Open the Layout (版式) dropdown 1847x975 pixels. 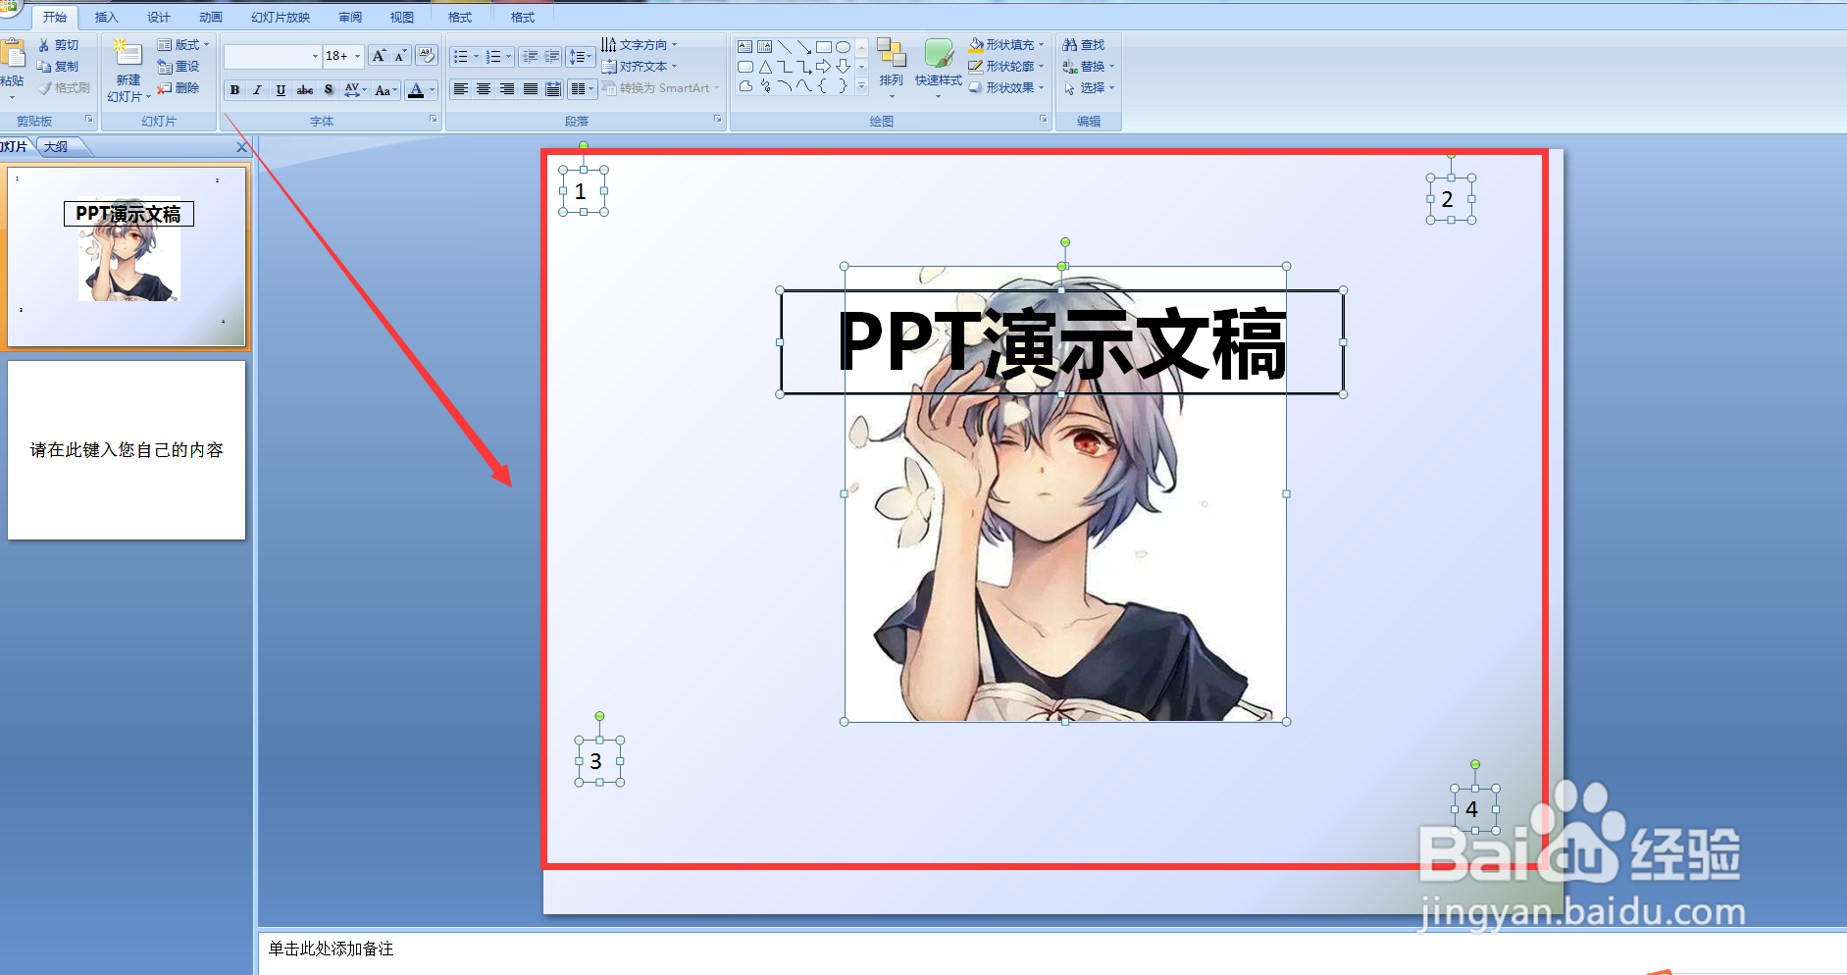(x=183, y=45)
